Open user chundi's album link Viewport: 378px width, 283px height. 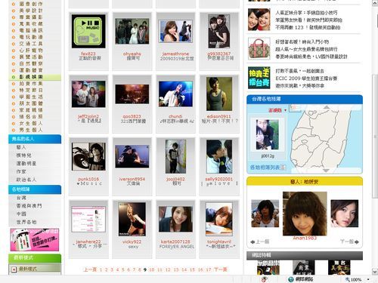pyautogui.click(x=175, y=116)
